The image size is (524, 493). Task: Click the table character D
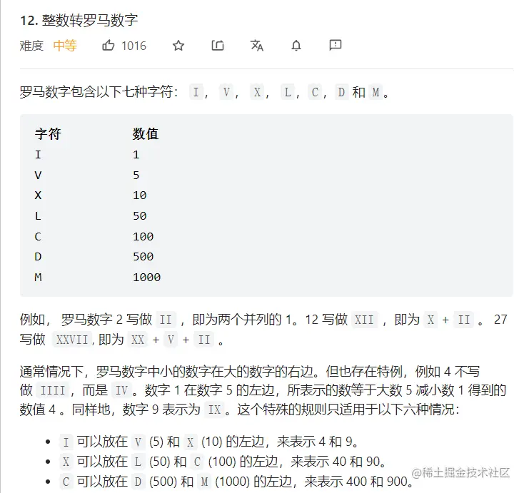38,257
